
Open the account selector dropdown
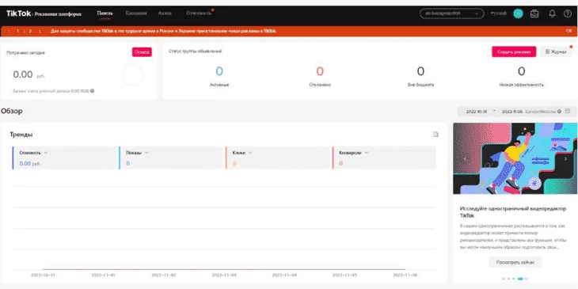451,13
